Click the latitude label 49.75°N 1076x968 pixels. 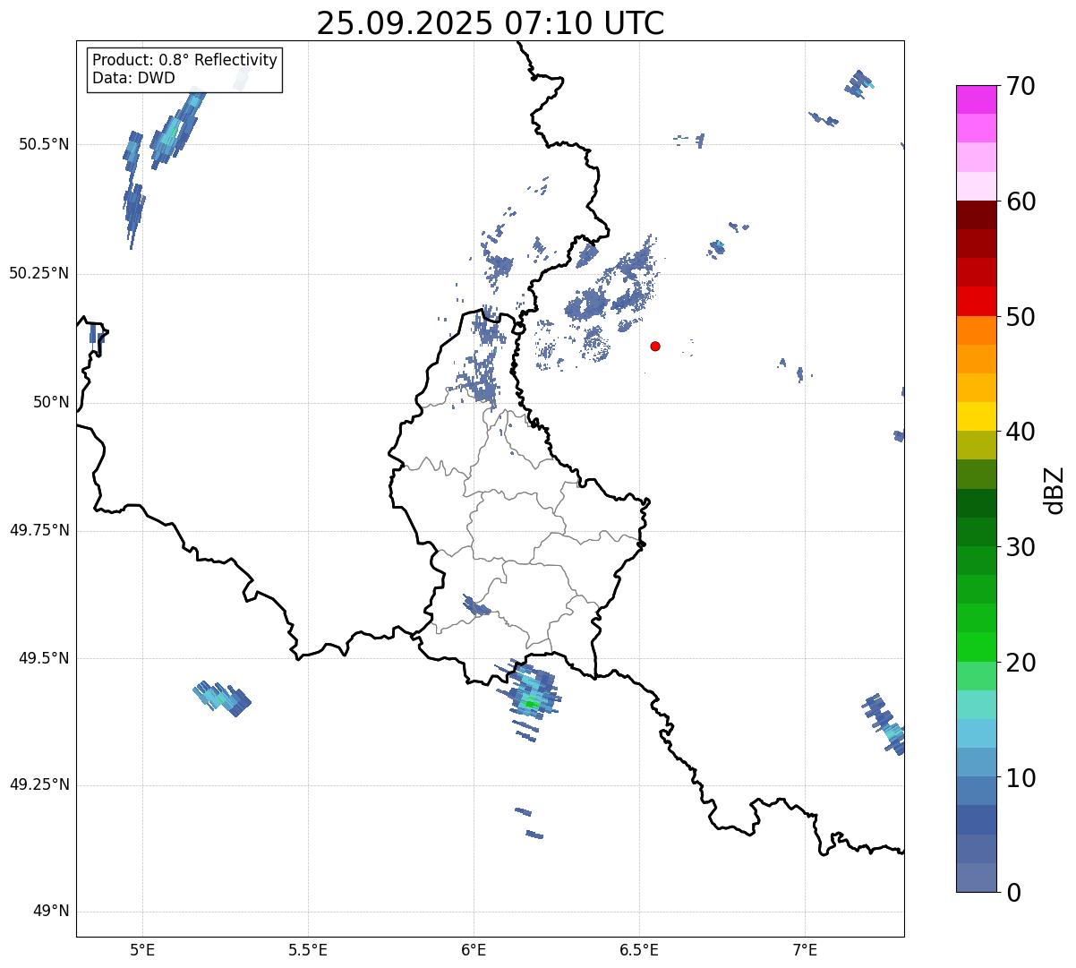[38, 530]
